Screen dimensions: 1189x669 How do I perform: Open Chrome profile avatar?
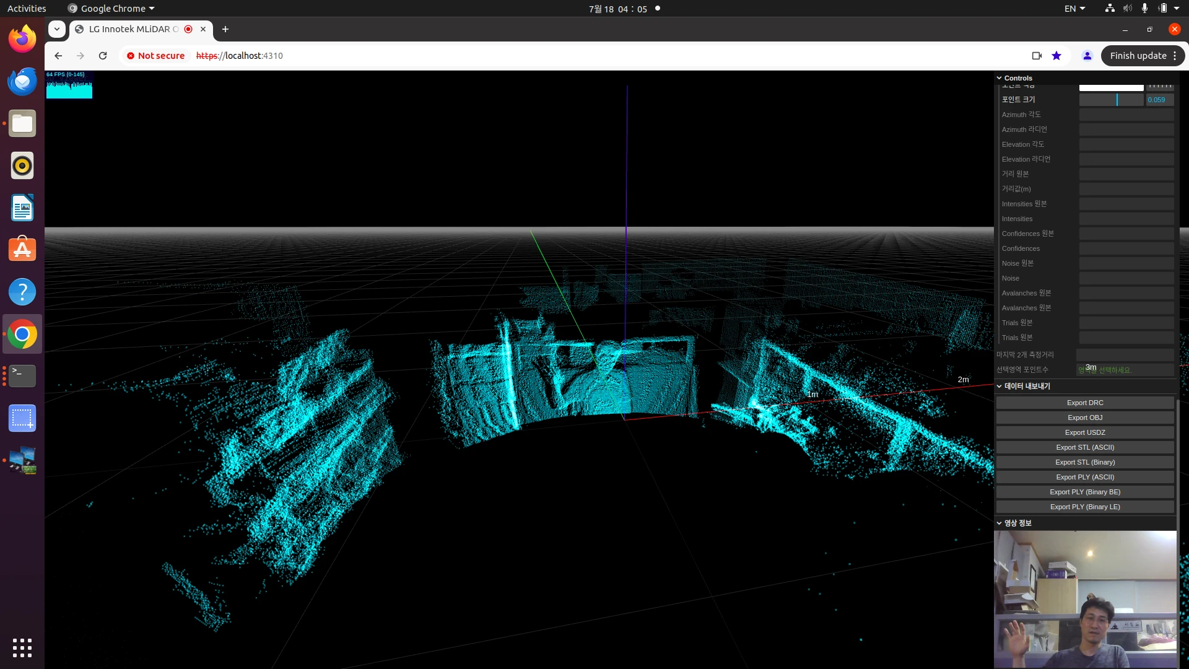tap(1087, 56)
